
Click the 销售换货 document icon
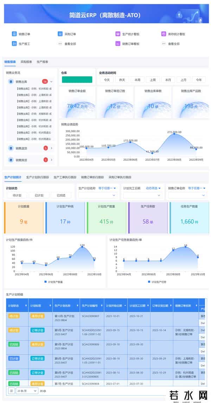point(11,160)
